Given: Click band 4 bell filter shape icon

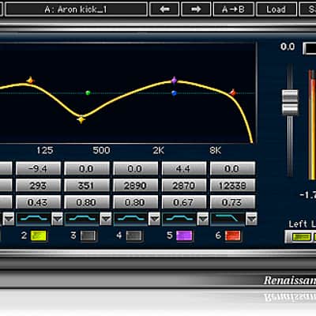Looking at the screenshot, I should [130, 219].
